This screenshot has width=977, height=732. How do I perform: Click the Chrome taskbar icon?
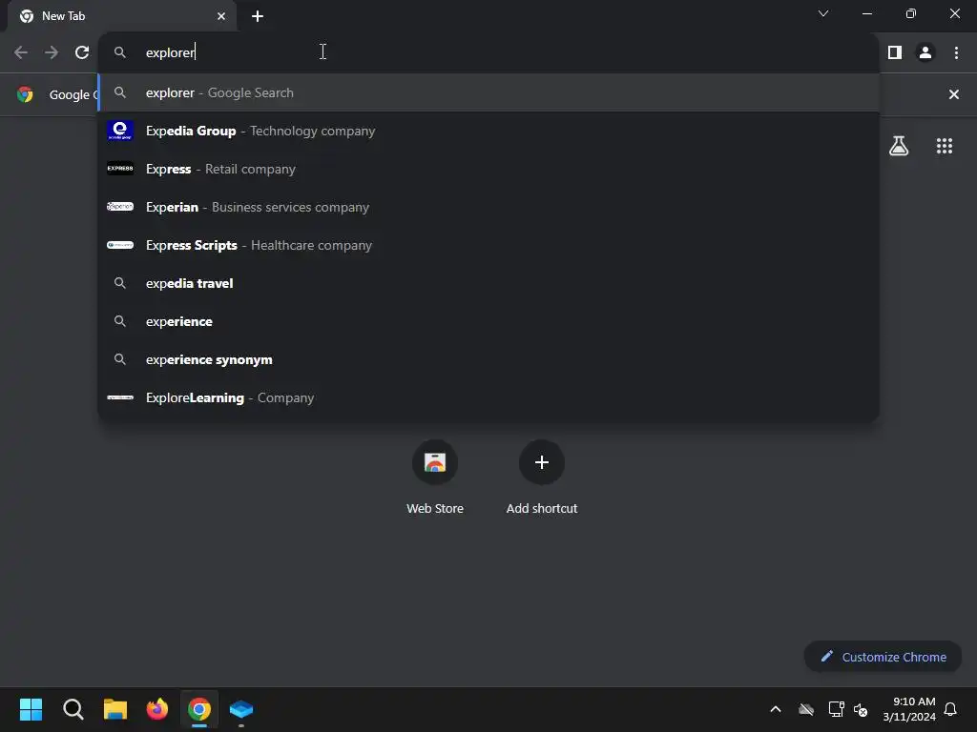[199, 709]
